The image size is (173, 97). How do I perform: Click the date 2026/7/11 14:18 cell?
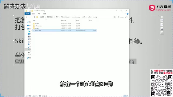tap(66, 24)
